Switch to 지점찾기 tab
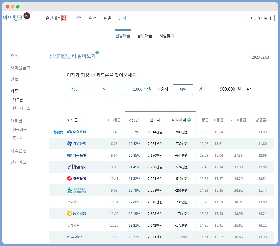 pos(167,36)
